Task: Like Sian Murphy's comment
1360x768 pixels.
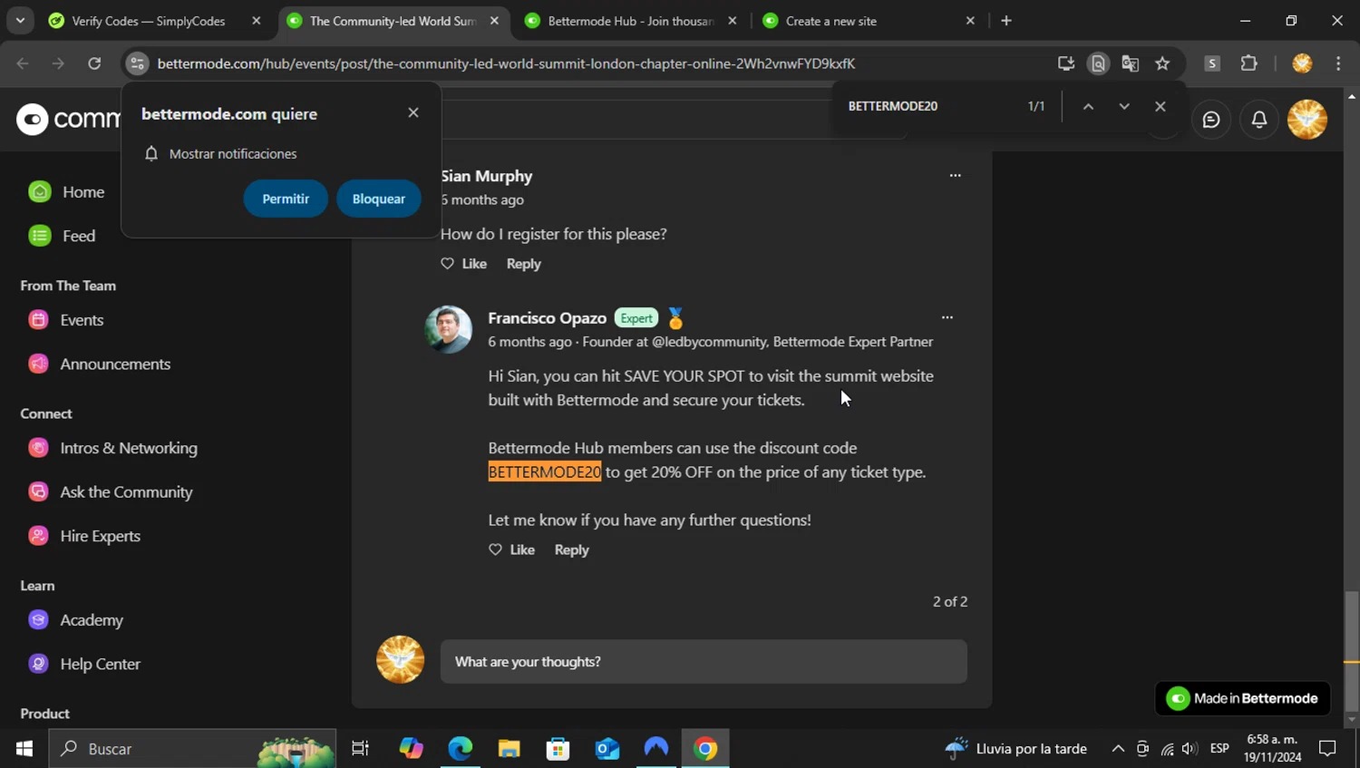Action: point(463,264)
